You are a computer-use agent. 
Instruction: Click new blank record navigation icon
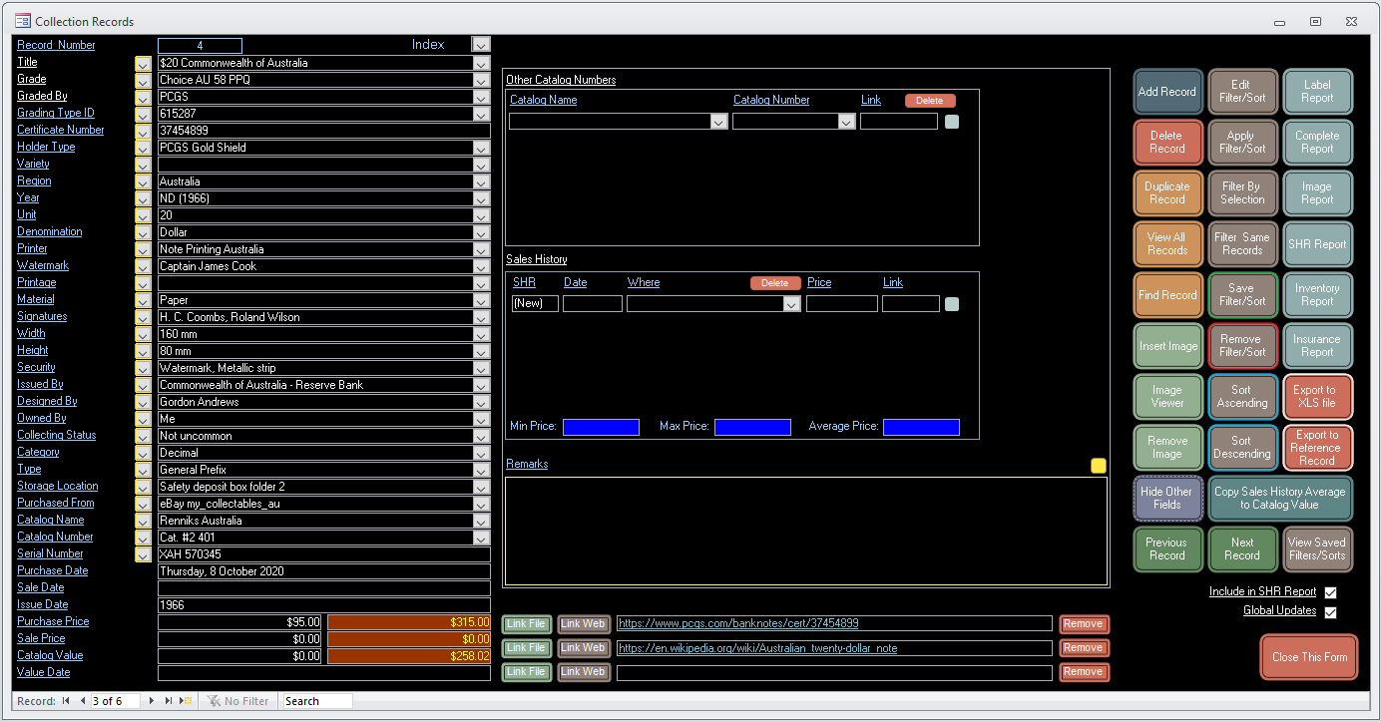(186, 701)
